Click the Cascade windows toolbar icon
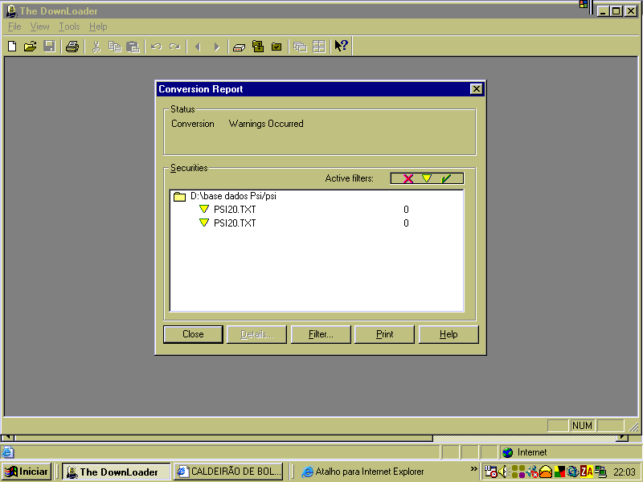This screenshot has height=482, width=643. click(x=300, y=47)
